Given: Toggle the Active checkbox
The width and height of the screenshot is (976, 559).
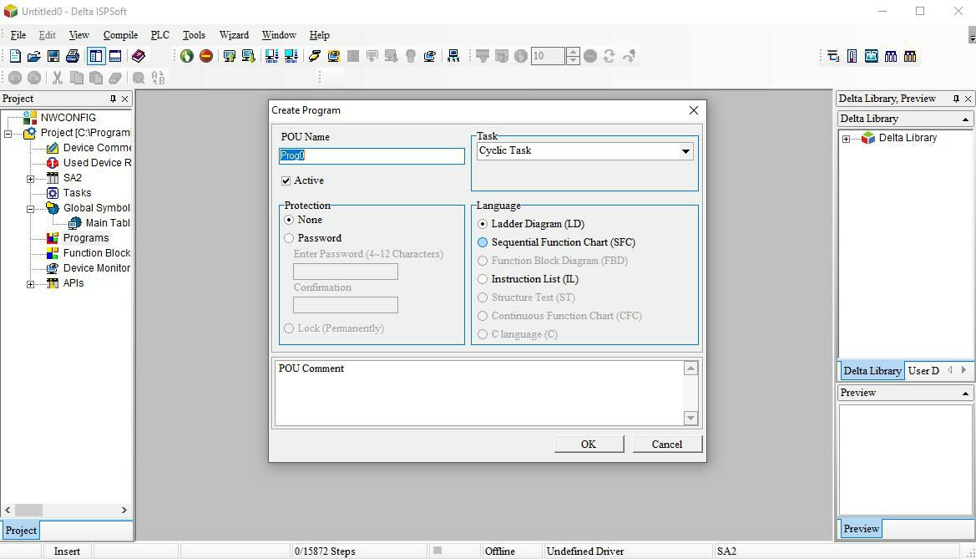Looking at the screenshot, I should pos(286,180).
